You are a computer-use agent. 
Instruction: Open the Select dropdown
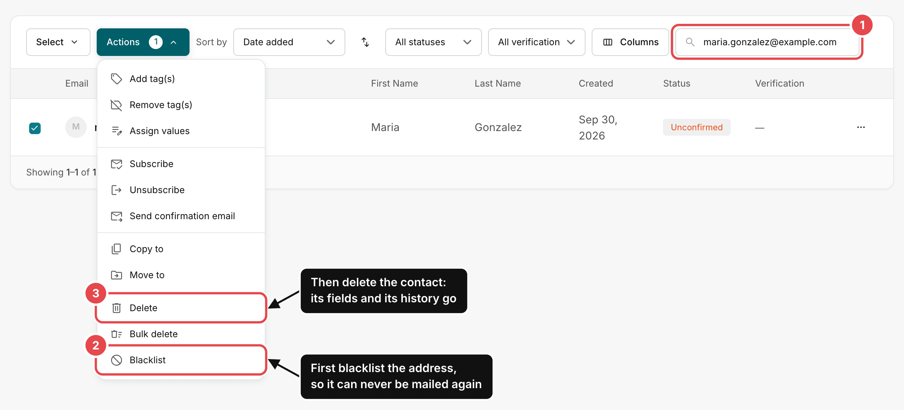(x=58, y=42)
